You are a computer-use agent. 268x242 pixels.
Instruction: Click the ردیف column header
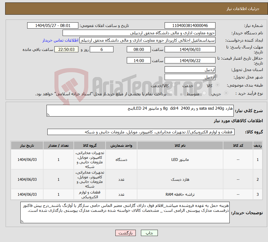pos(258,145)
